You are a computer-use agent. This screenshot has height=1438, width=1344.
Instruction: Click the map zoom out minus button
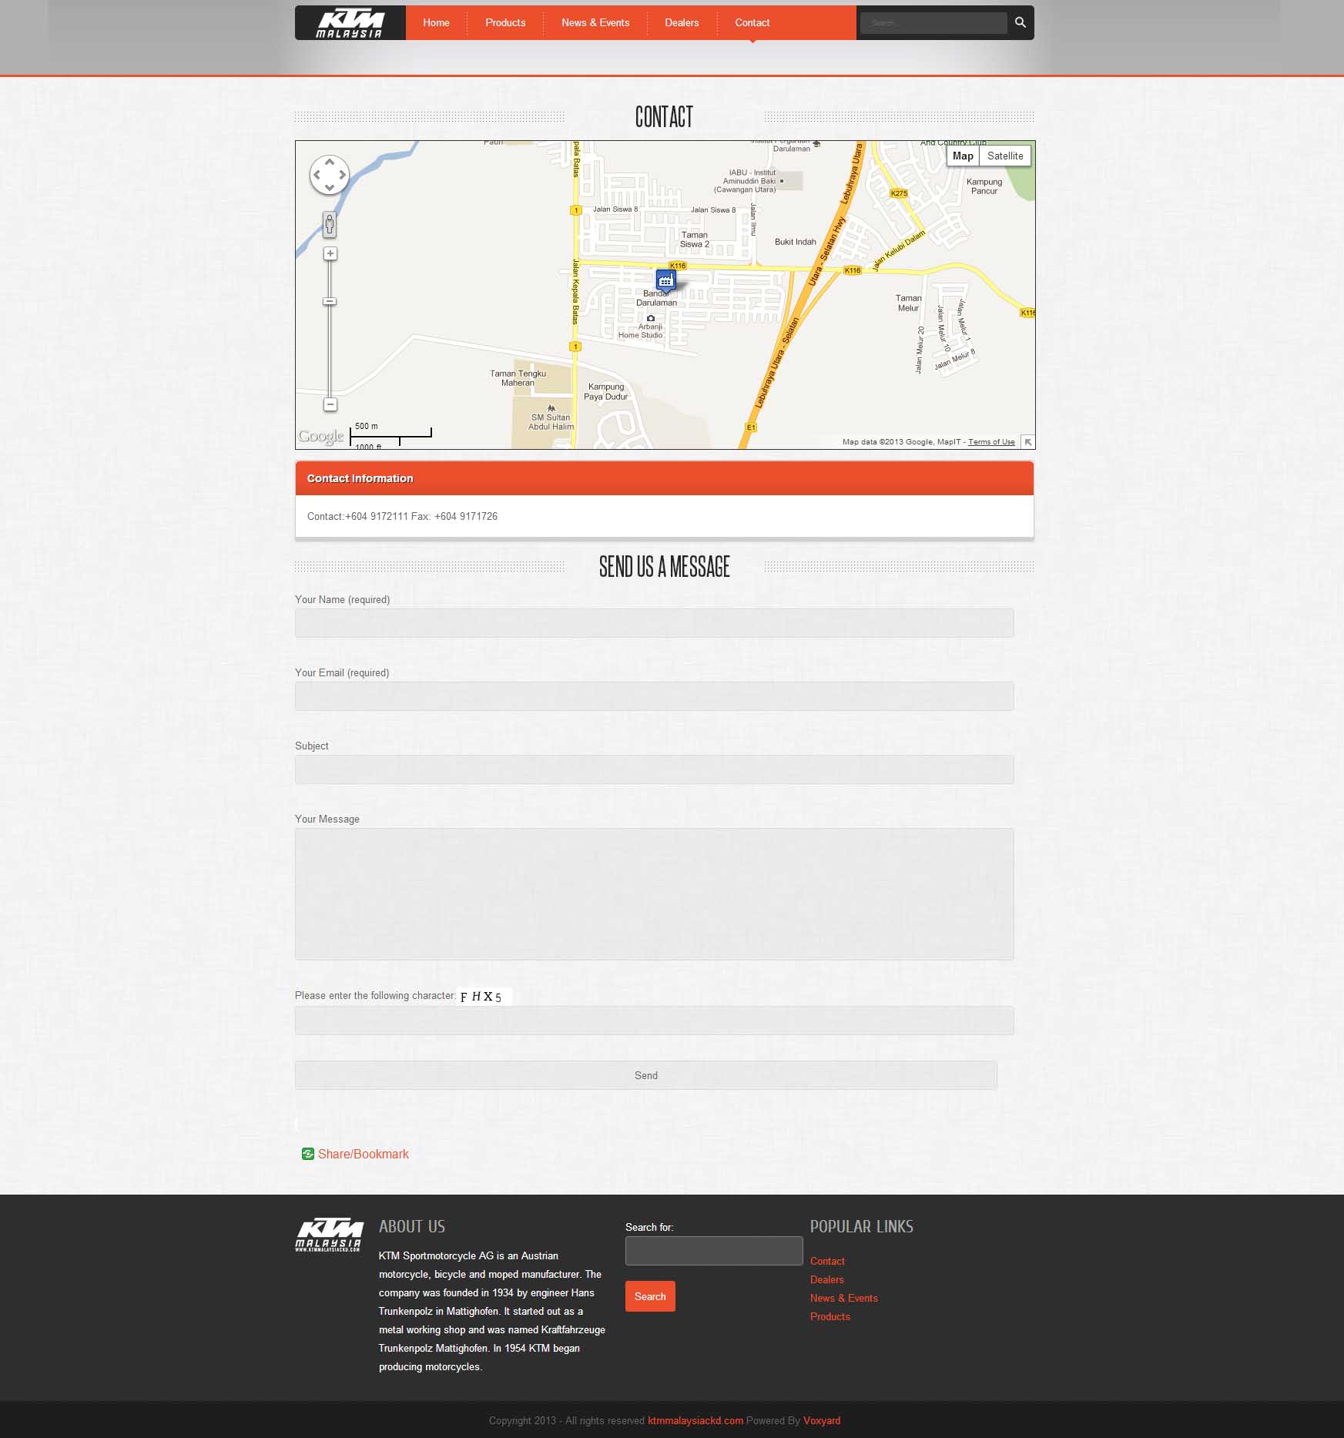pyautogui.click(x=330, y=404)
